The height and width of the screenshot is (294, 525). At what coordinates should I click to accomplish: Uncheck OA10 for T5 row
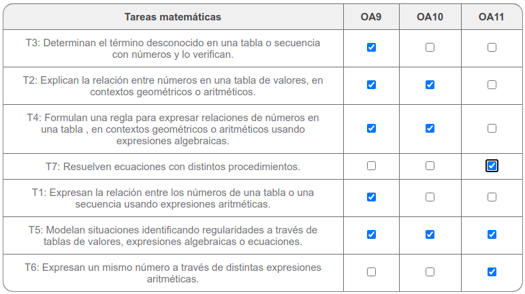click(430, 235)
